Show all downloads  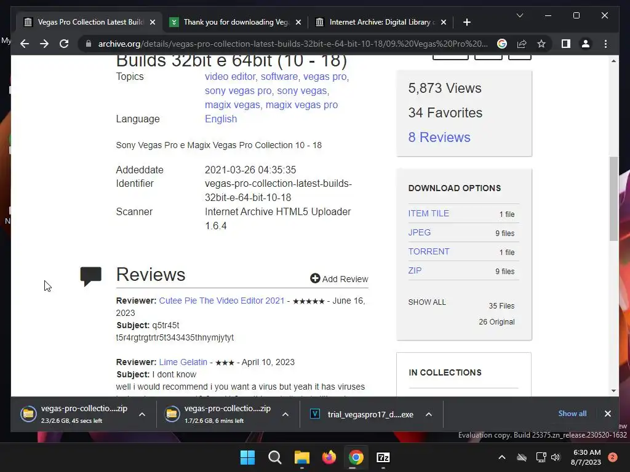pyautogui.click(x=572, y=414)
